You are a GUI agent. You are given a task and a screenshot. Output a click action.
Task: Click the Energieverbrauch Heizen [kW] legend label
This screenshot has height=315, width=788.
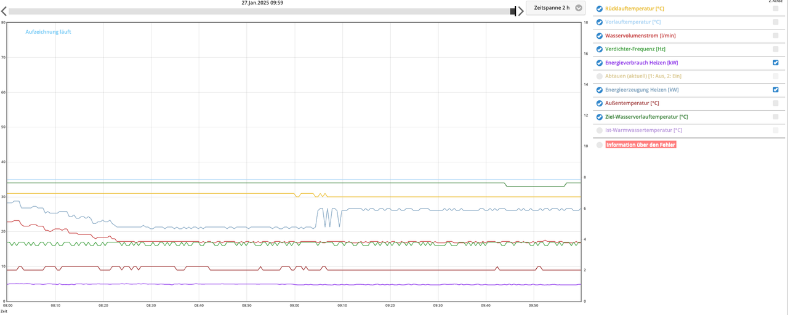point(641,63)
